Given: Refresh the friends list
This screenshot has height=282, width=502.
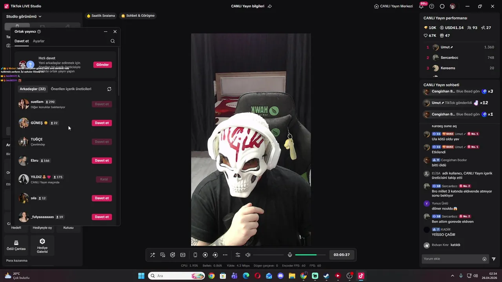Looking at the screenshot, I should click(109, 89).
